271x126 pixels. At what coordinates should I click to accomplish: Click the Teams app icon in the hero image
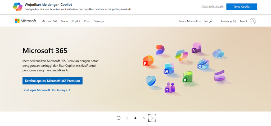170,88
